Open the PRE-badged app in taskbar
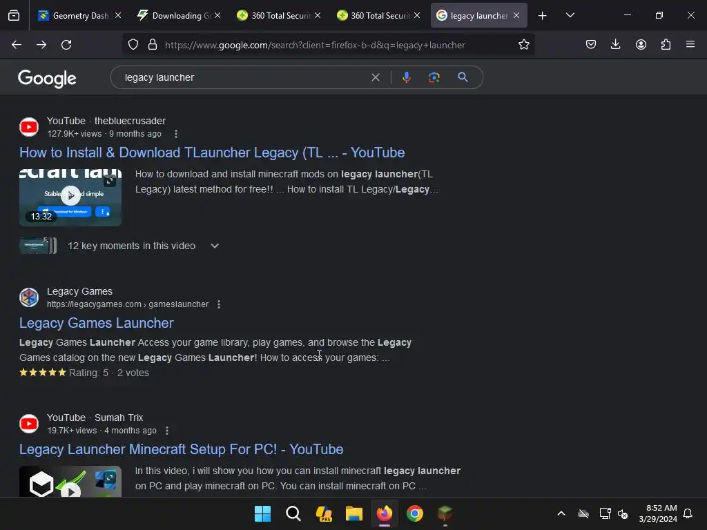The image size is (707, 530). [x=324, y=513]
